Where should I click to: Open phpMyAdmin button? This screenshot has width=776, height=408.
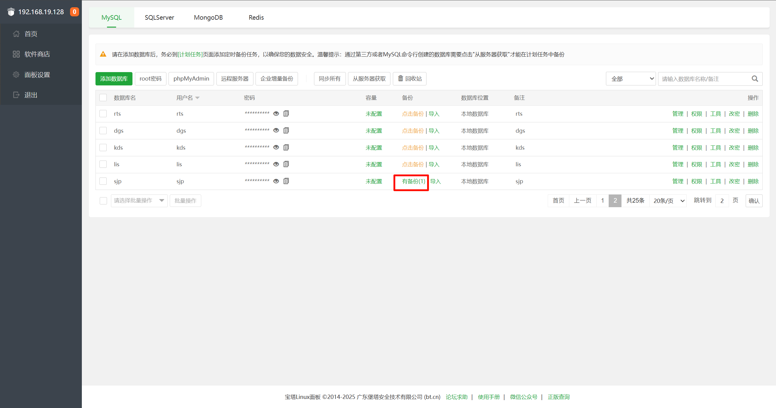[x=191, y=79]
